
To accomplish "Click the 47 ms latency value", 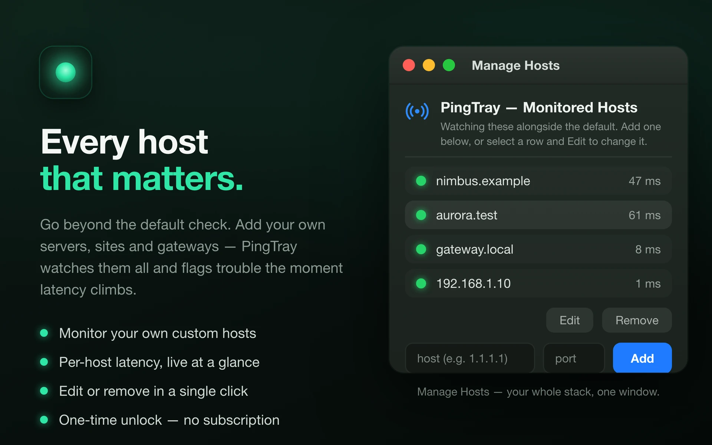I will pos(645,181).
